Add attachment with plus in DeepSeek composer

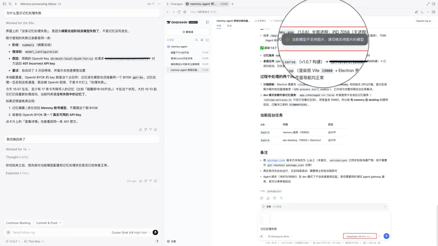pos(262,237)
